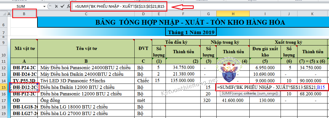Image resolution: width=329 pixels, height=118 pixels.
Task: Click the 'Đơn giá xuất kho' header cell
Action: pyautogui.click(x=265, y=52)
